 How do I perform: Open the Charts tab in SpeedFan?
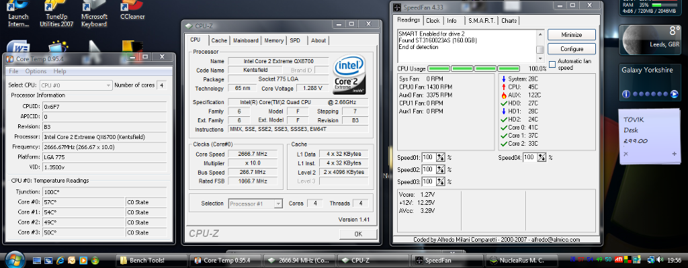509,21
